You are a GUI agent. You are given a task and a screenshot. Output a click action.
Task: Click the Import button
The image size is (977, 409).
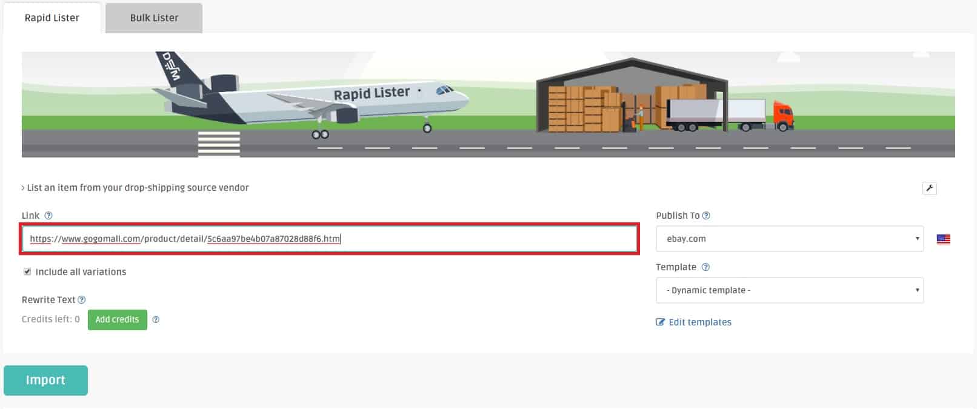(45, 380)
